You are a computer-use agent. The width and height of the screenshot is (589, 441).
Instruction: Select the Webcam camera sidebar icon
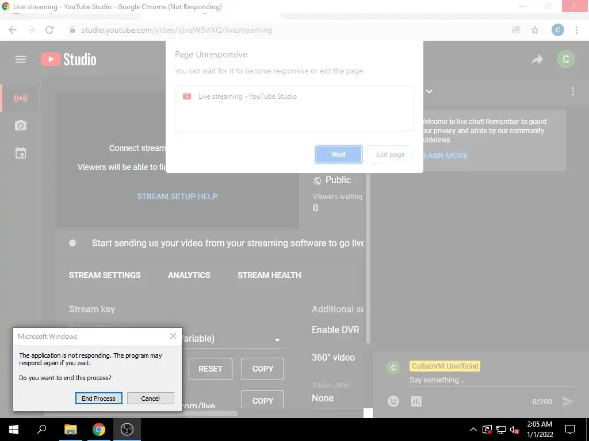point(21,125)
